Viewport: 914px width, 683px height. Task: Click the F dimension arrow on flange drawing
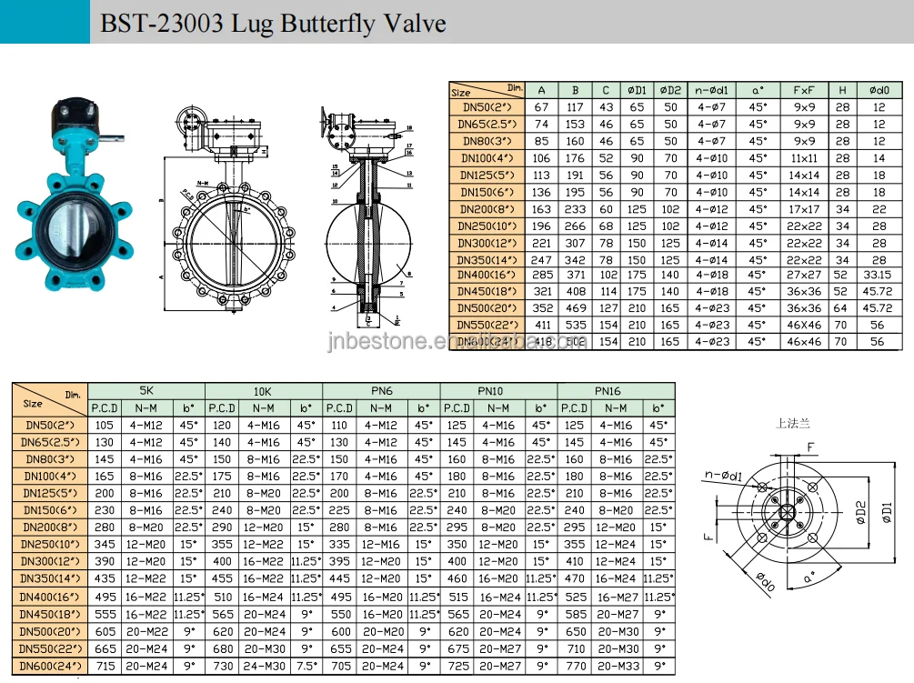[x=809, y=447]
